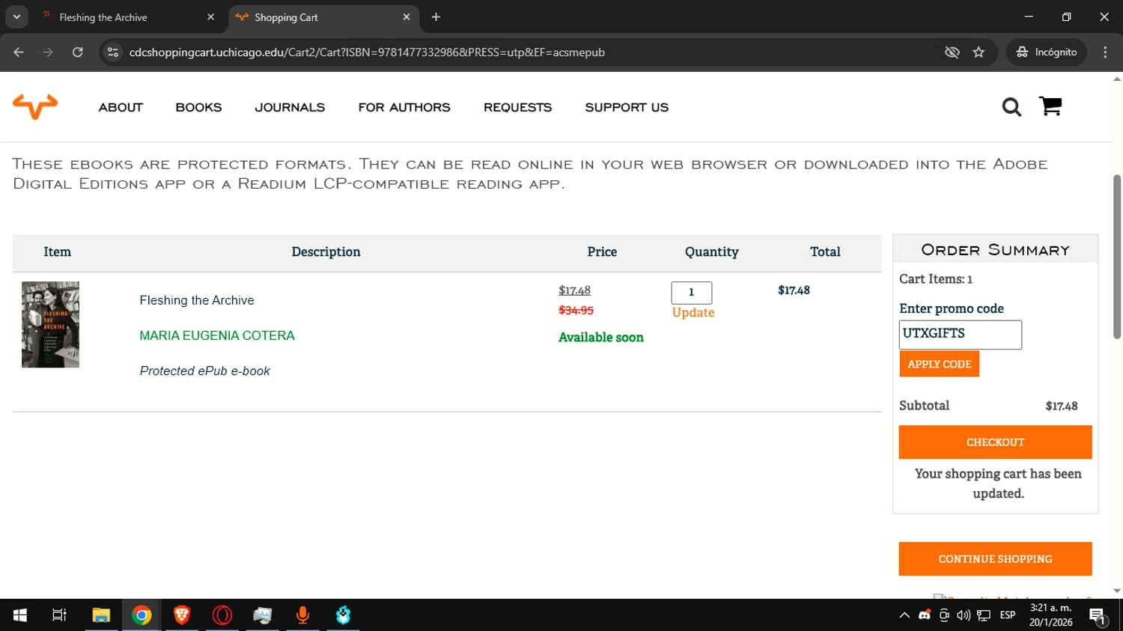Open the FOR AUTHORS menu
Screen dimensions: 1123x631
click(x=404, y=108)
